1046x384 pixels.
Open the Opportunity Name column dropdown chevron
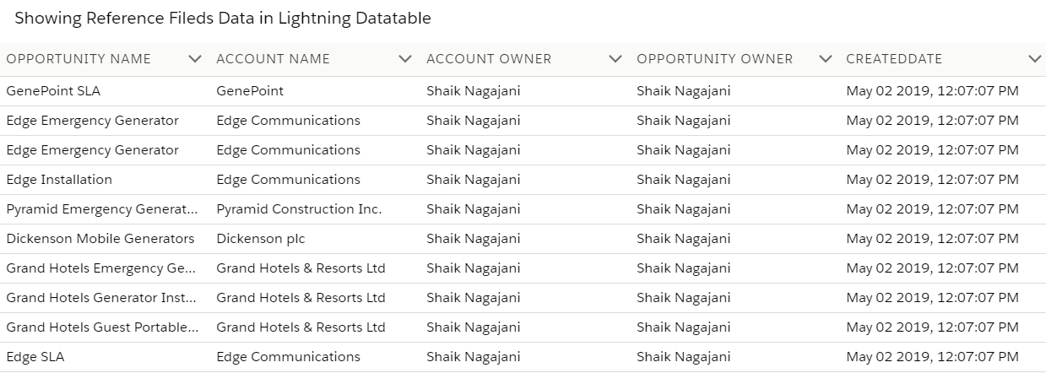pyautogui.click(x=195, y=59)
